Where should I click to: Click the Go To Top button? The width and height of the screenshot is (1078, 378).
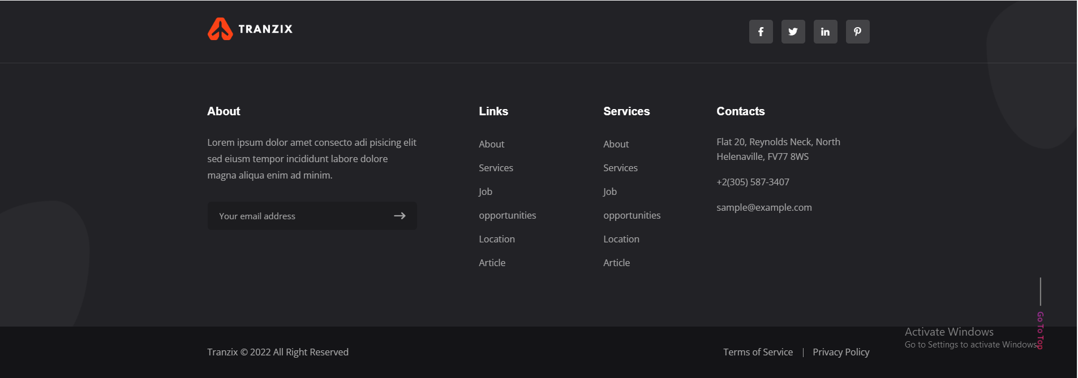(1040, 330)
